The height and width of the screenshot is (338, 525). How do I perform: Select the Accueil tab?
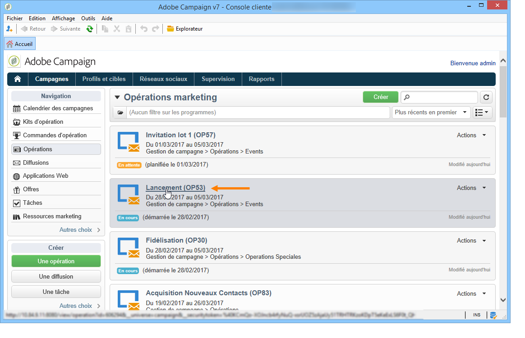[x=20, y=44]
